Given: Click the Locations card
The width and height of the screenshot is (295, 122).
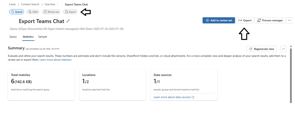Looking at the screenshot, I should (112, 85).
